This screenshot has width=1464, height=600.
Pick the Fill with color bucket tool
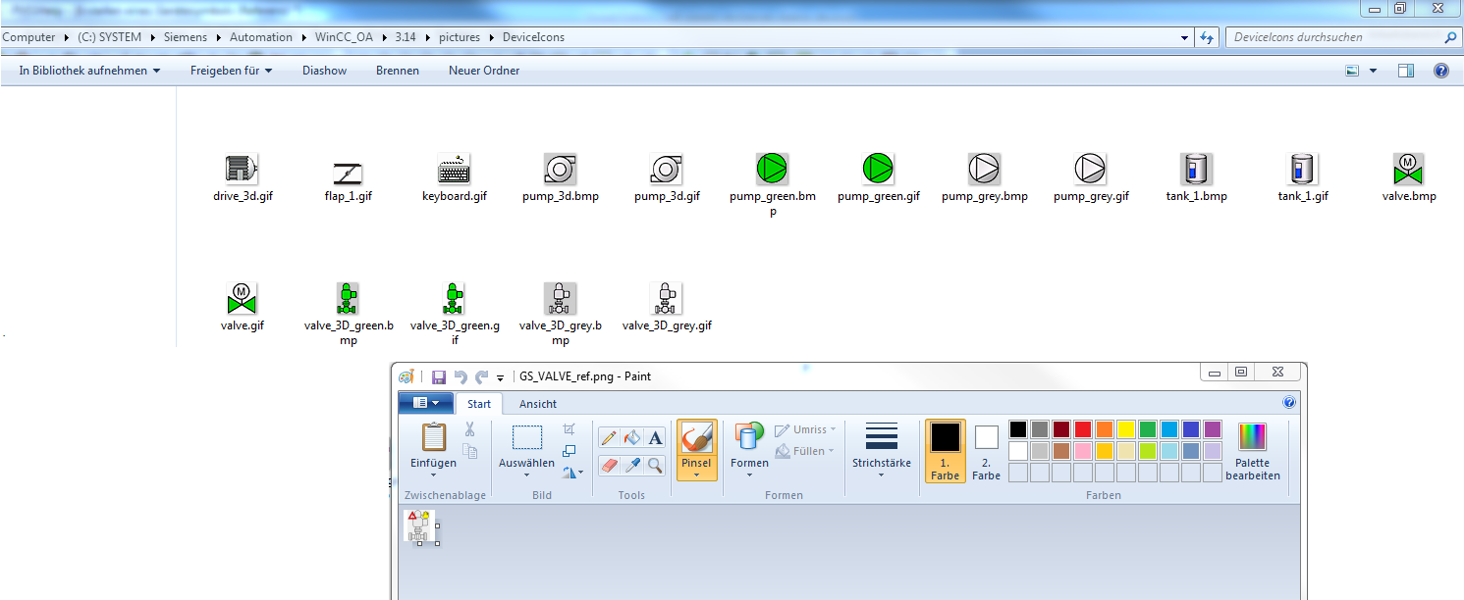click(x=631, y=437)
